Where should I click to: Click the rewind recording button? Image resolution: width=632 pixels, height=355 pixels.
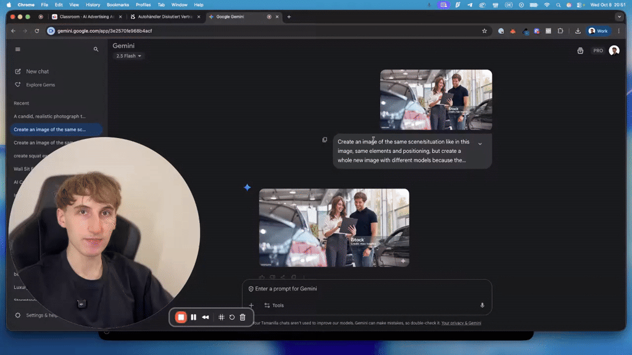tap(206, 317)
